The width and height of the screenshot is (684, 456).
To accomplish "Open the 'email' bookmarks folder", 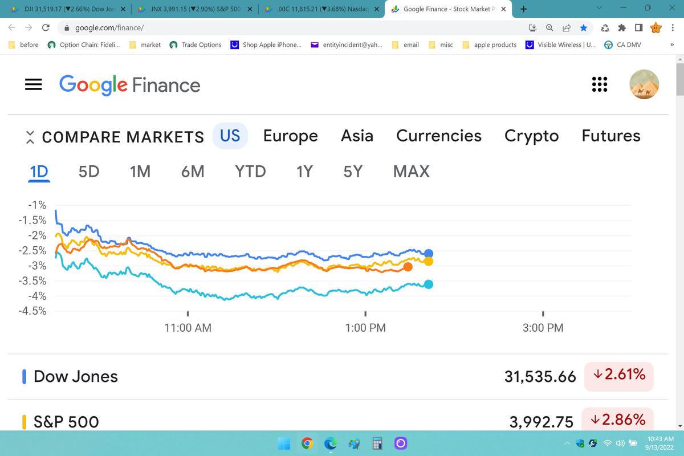I will pos(406,44).
